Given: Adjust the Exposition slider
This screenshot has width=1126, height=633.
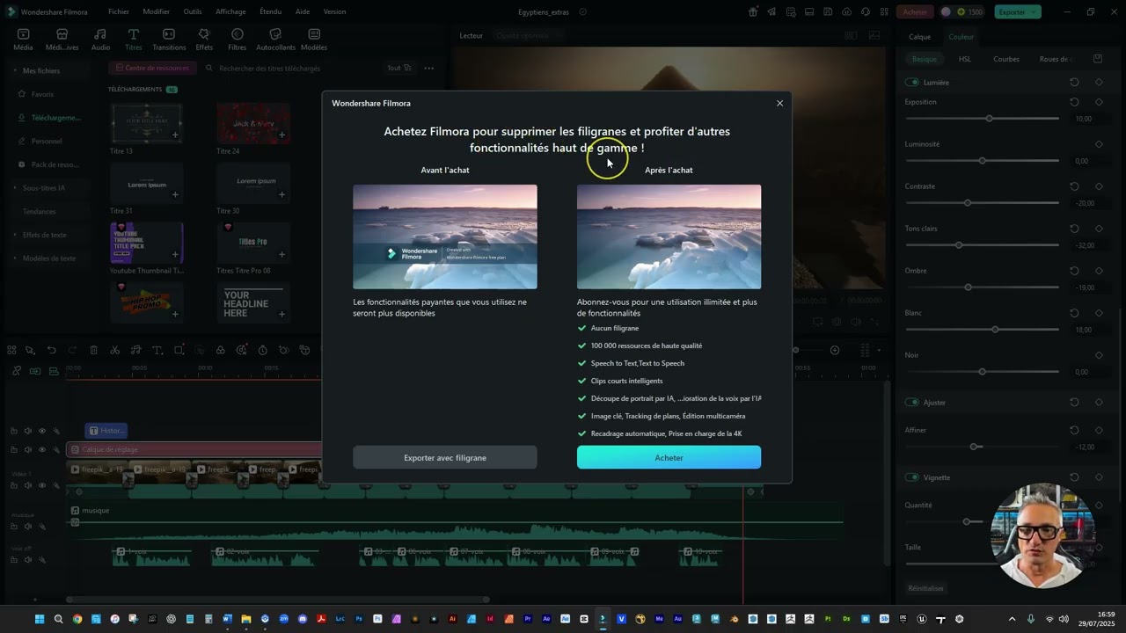Looking at the screenshot, I should point(982,118).
